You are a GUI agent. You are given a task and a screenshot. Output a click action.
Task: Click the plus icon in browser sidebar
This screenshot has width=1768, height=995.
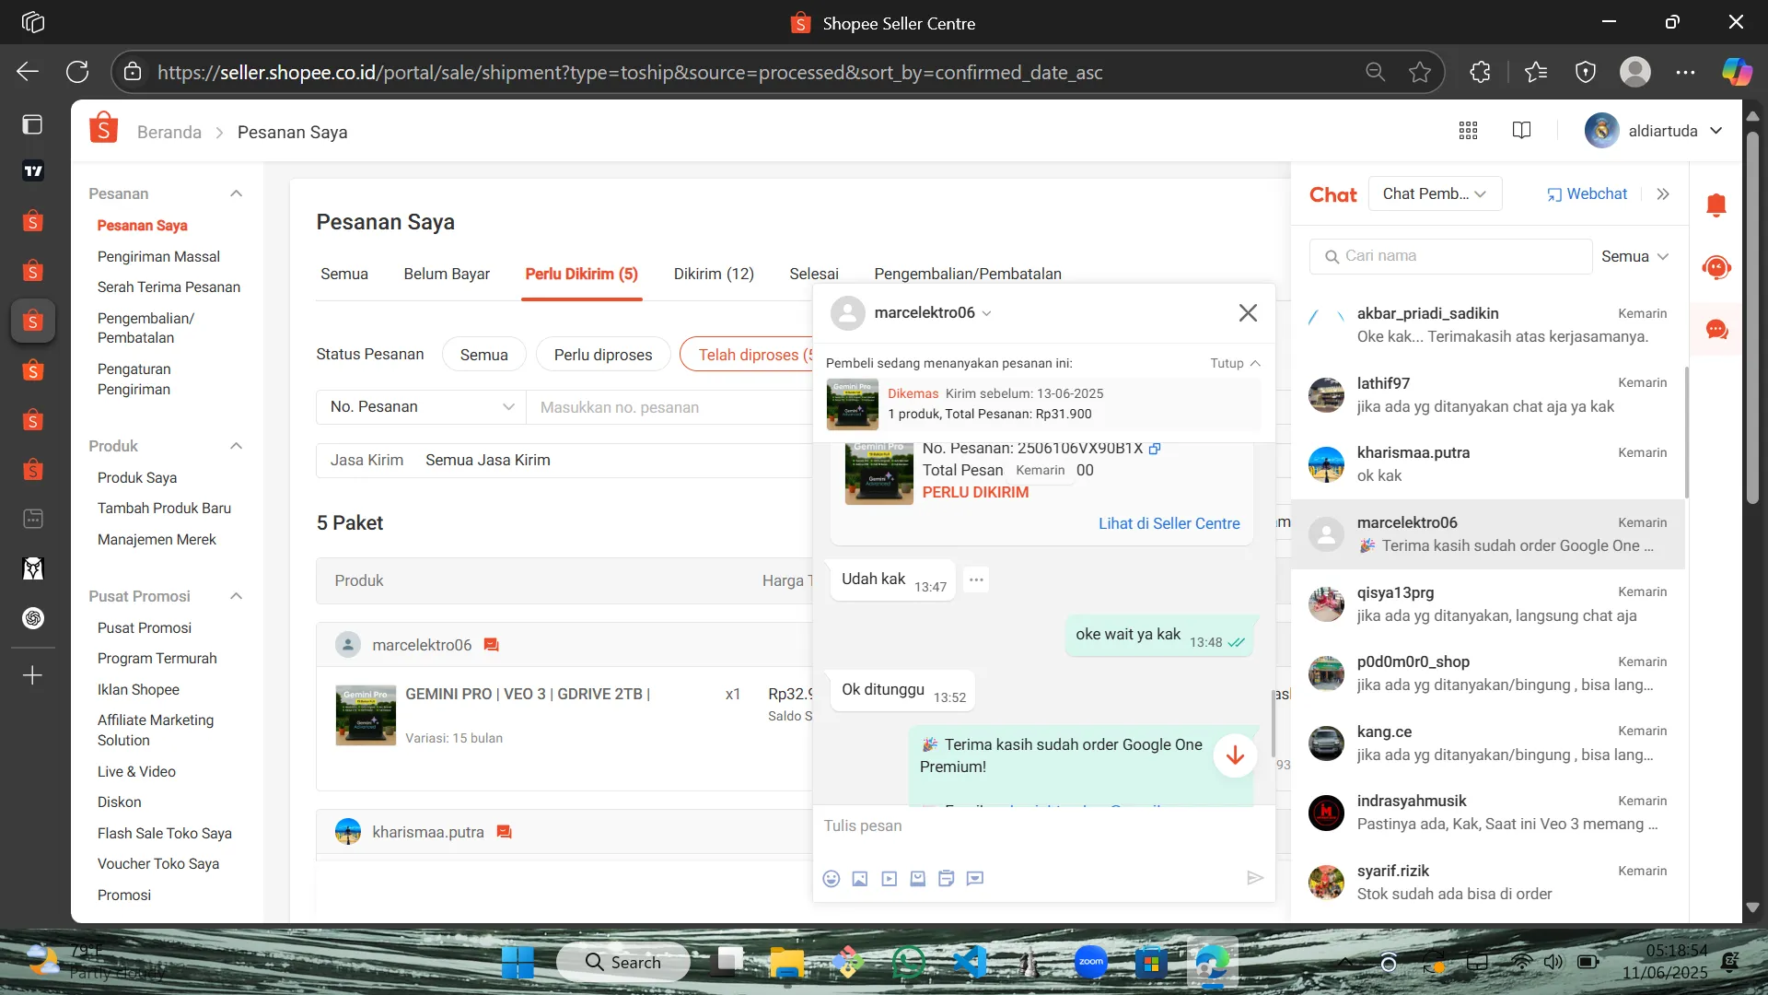32,675
